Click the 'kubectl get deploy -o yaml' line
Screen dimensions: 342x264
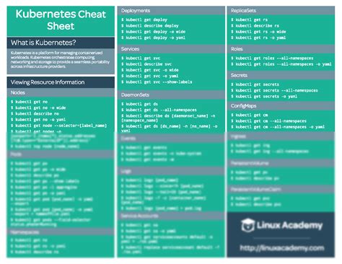[x=154, y=38]
